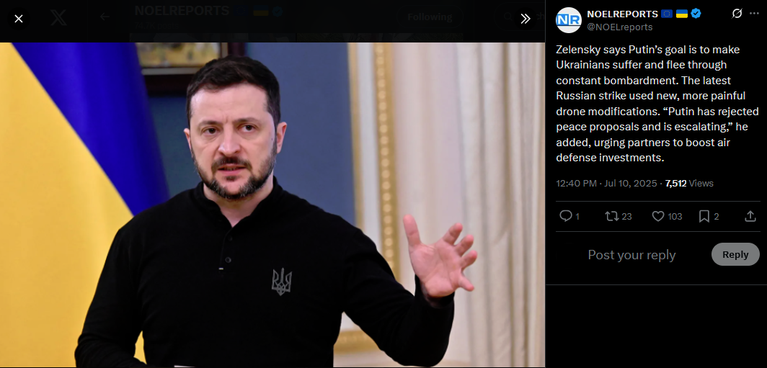
Task: Click the Zelensky photo in viewer
Action: coord(272,205)
